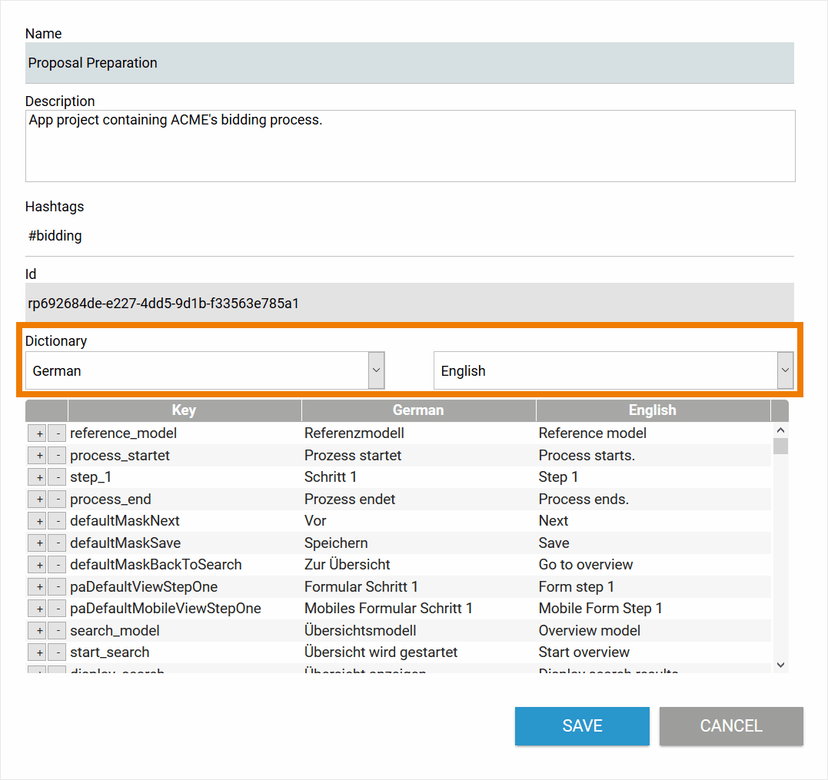The image size is (828, 780).
Task: Save the project settings
Action: pos(582,726)
